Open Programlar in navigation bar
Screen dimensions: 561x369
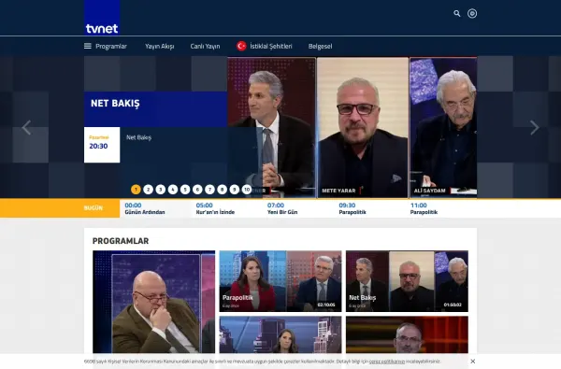pyautogui.click(x=111, y=46)
